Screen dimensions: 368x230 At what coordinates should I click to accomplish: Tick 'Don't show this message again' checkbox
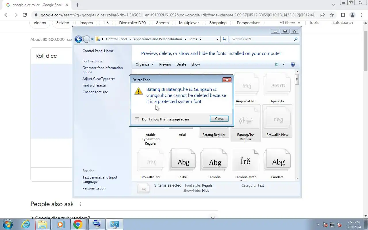[x=137, y=119]
